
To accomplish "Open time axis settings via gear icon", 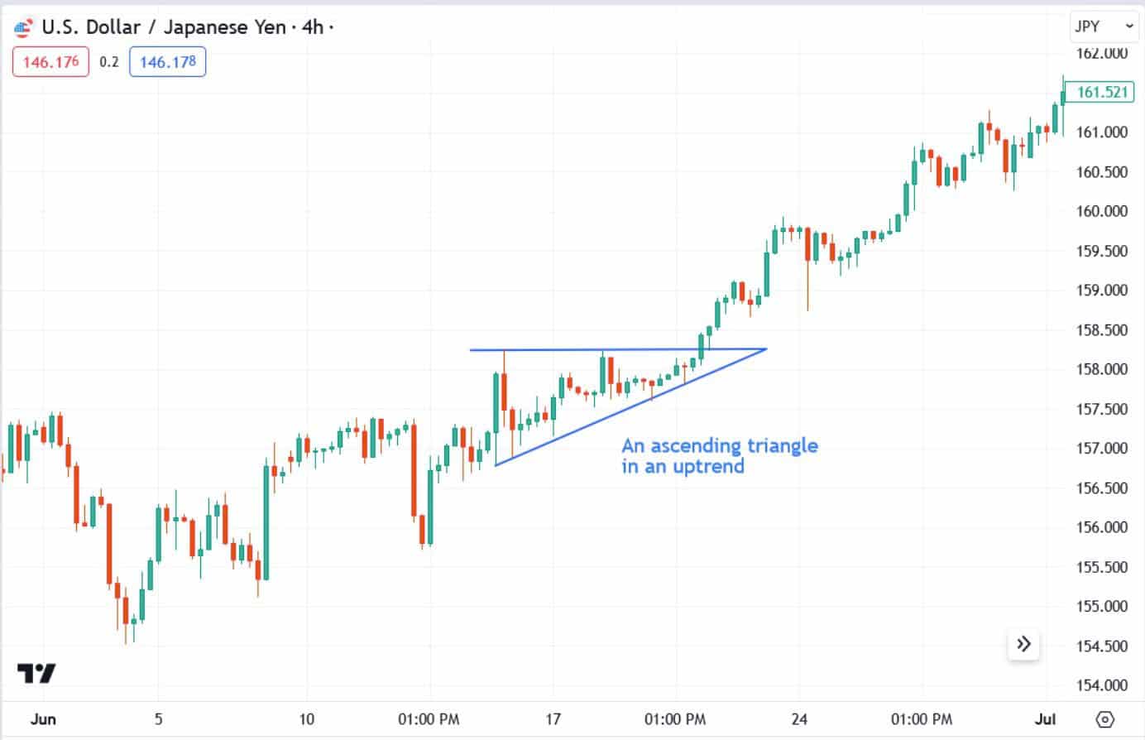I will click(1107, 721).
